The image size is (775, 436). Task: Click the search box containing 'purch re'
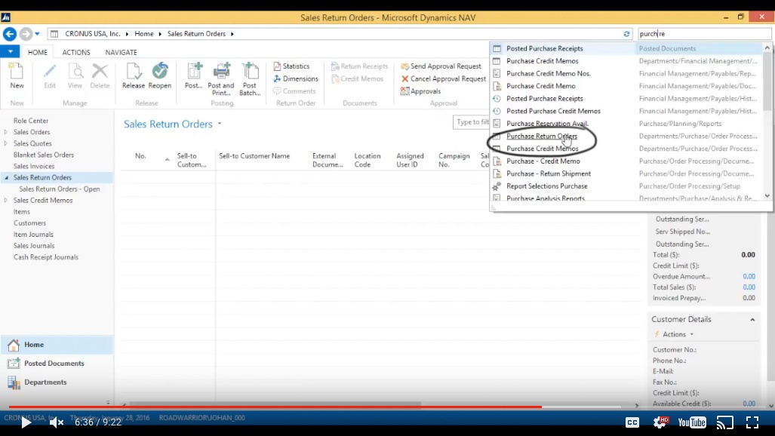[x=704, y=34]
